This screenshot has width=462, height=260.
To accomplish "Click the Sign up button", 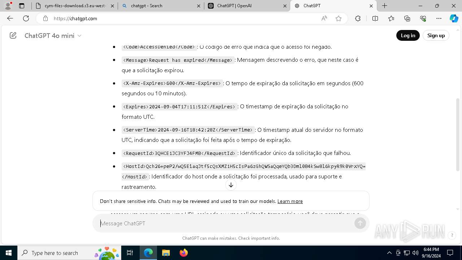I will click(436, 35).
